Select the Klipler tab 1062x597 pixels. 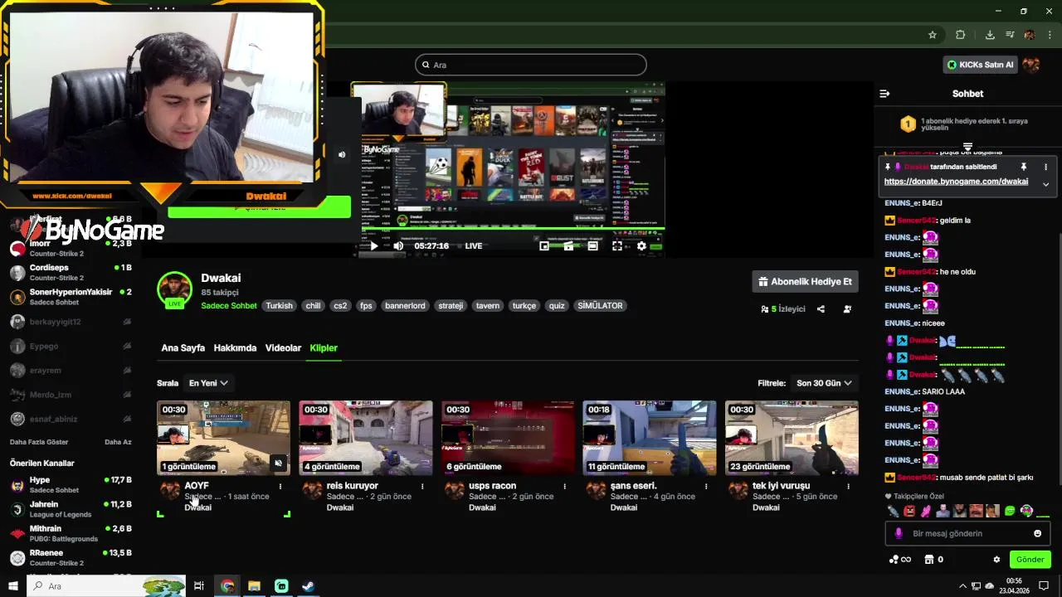(x=324, y=348)
